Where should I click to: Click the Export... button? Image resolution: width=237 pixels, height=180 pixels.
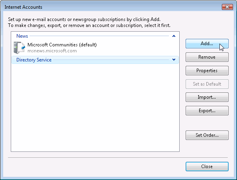pyautogui.click(x=207, y=111)
